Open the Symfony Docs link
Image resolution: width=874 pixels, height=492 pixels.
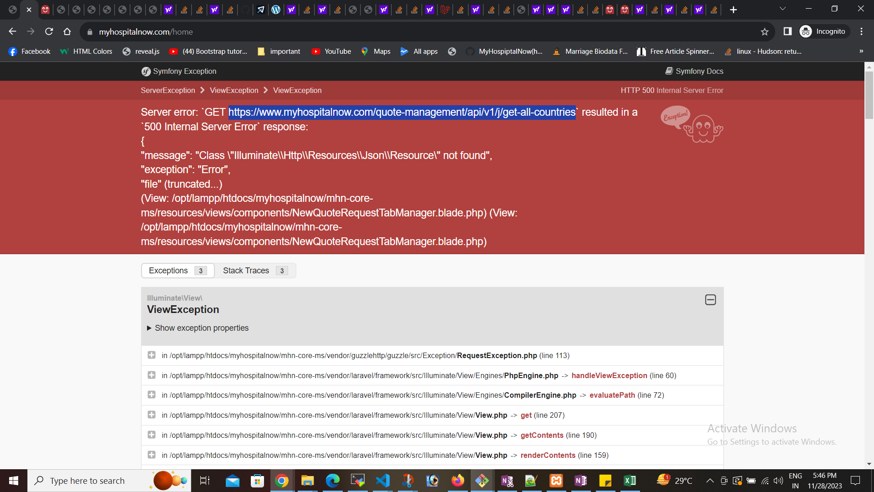694,71
